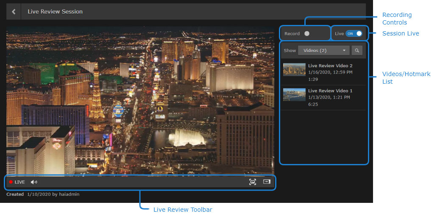
Task: Click the Live Review Toolbar callout label
Action: (x=183, y=210)
